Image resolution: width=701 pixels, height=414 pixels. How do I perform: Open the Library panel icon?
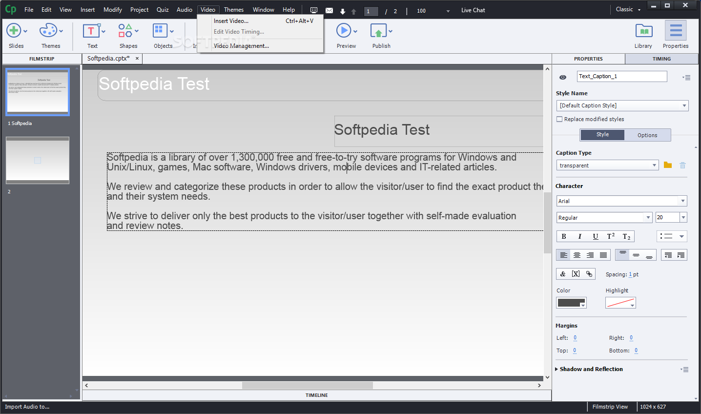[x=644, y=31]
